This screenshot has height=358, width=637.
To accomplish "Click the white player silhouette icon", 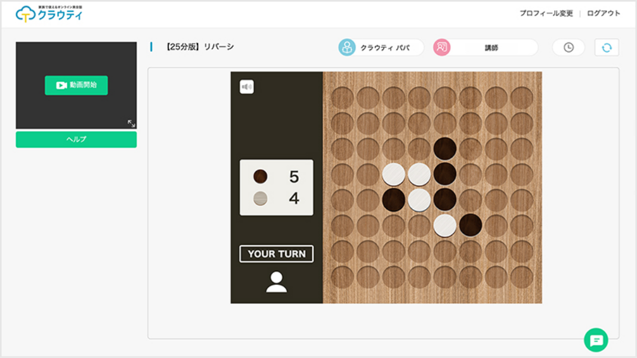I will pos(276,282).
